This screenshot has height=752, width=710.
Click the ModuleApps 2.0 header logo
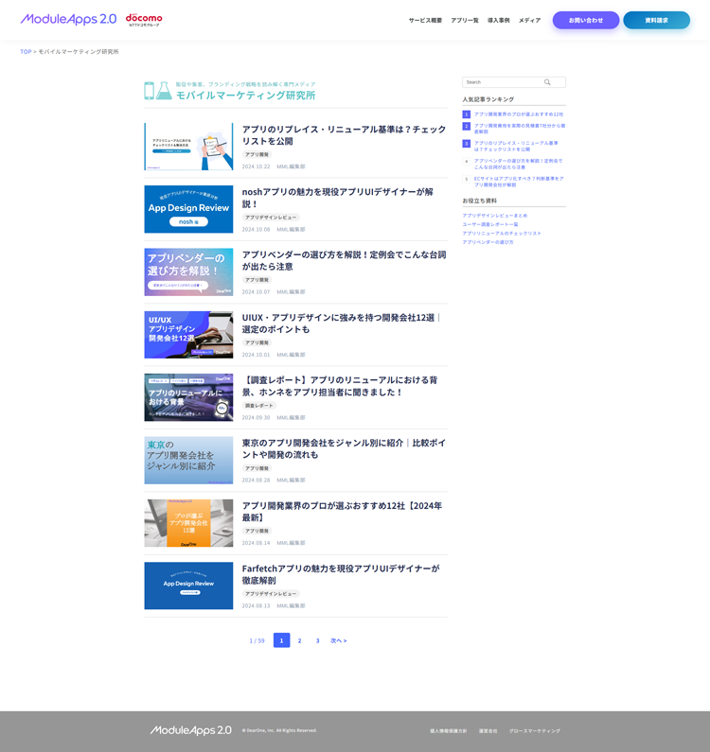(x=68, y=19)
